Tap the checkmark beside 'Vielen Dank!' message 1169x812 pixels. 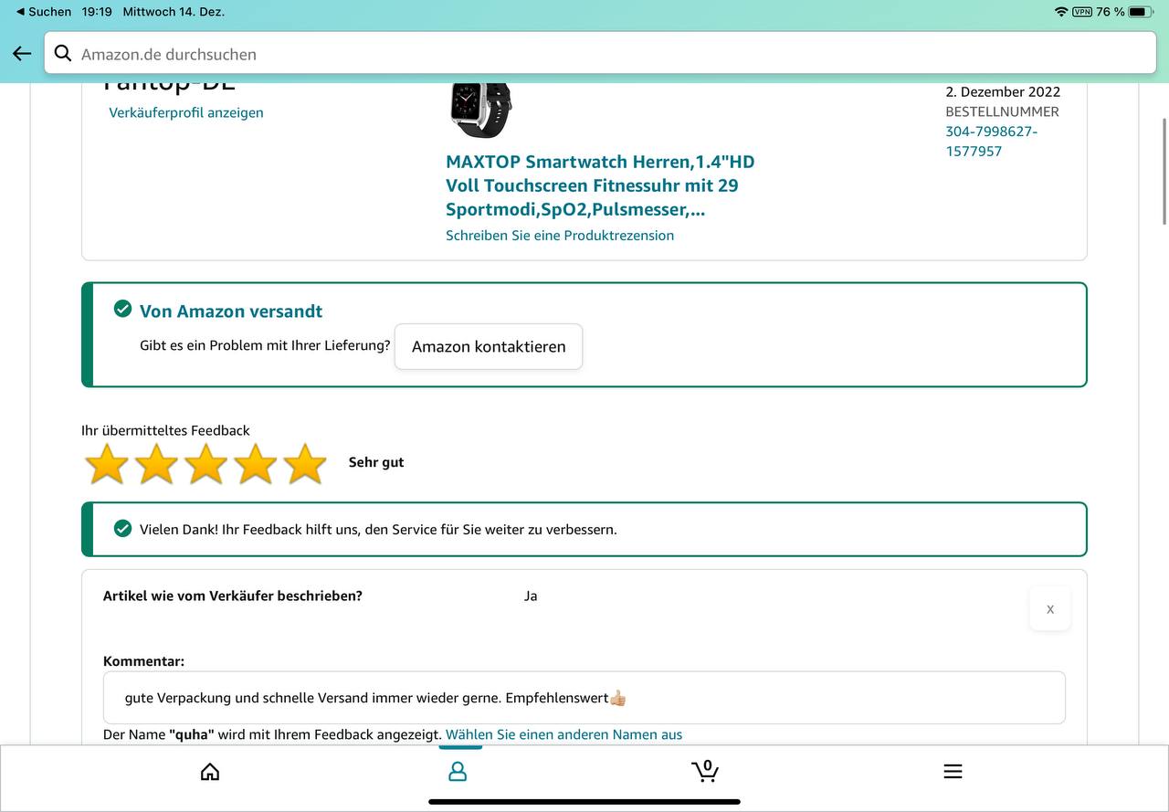tap(122, 528)
